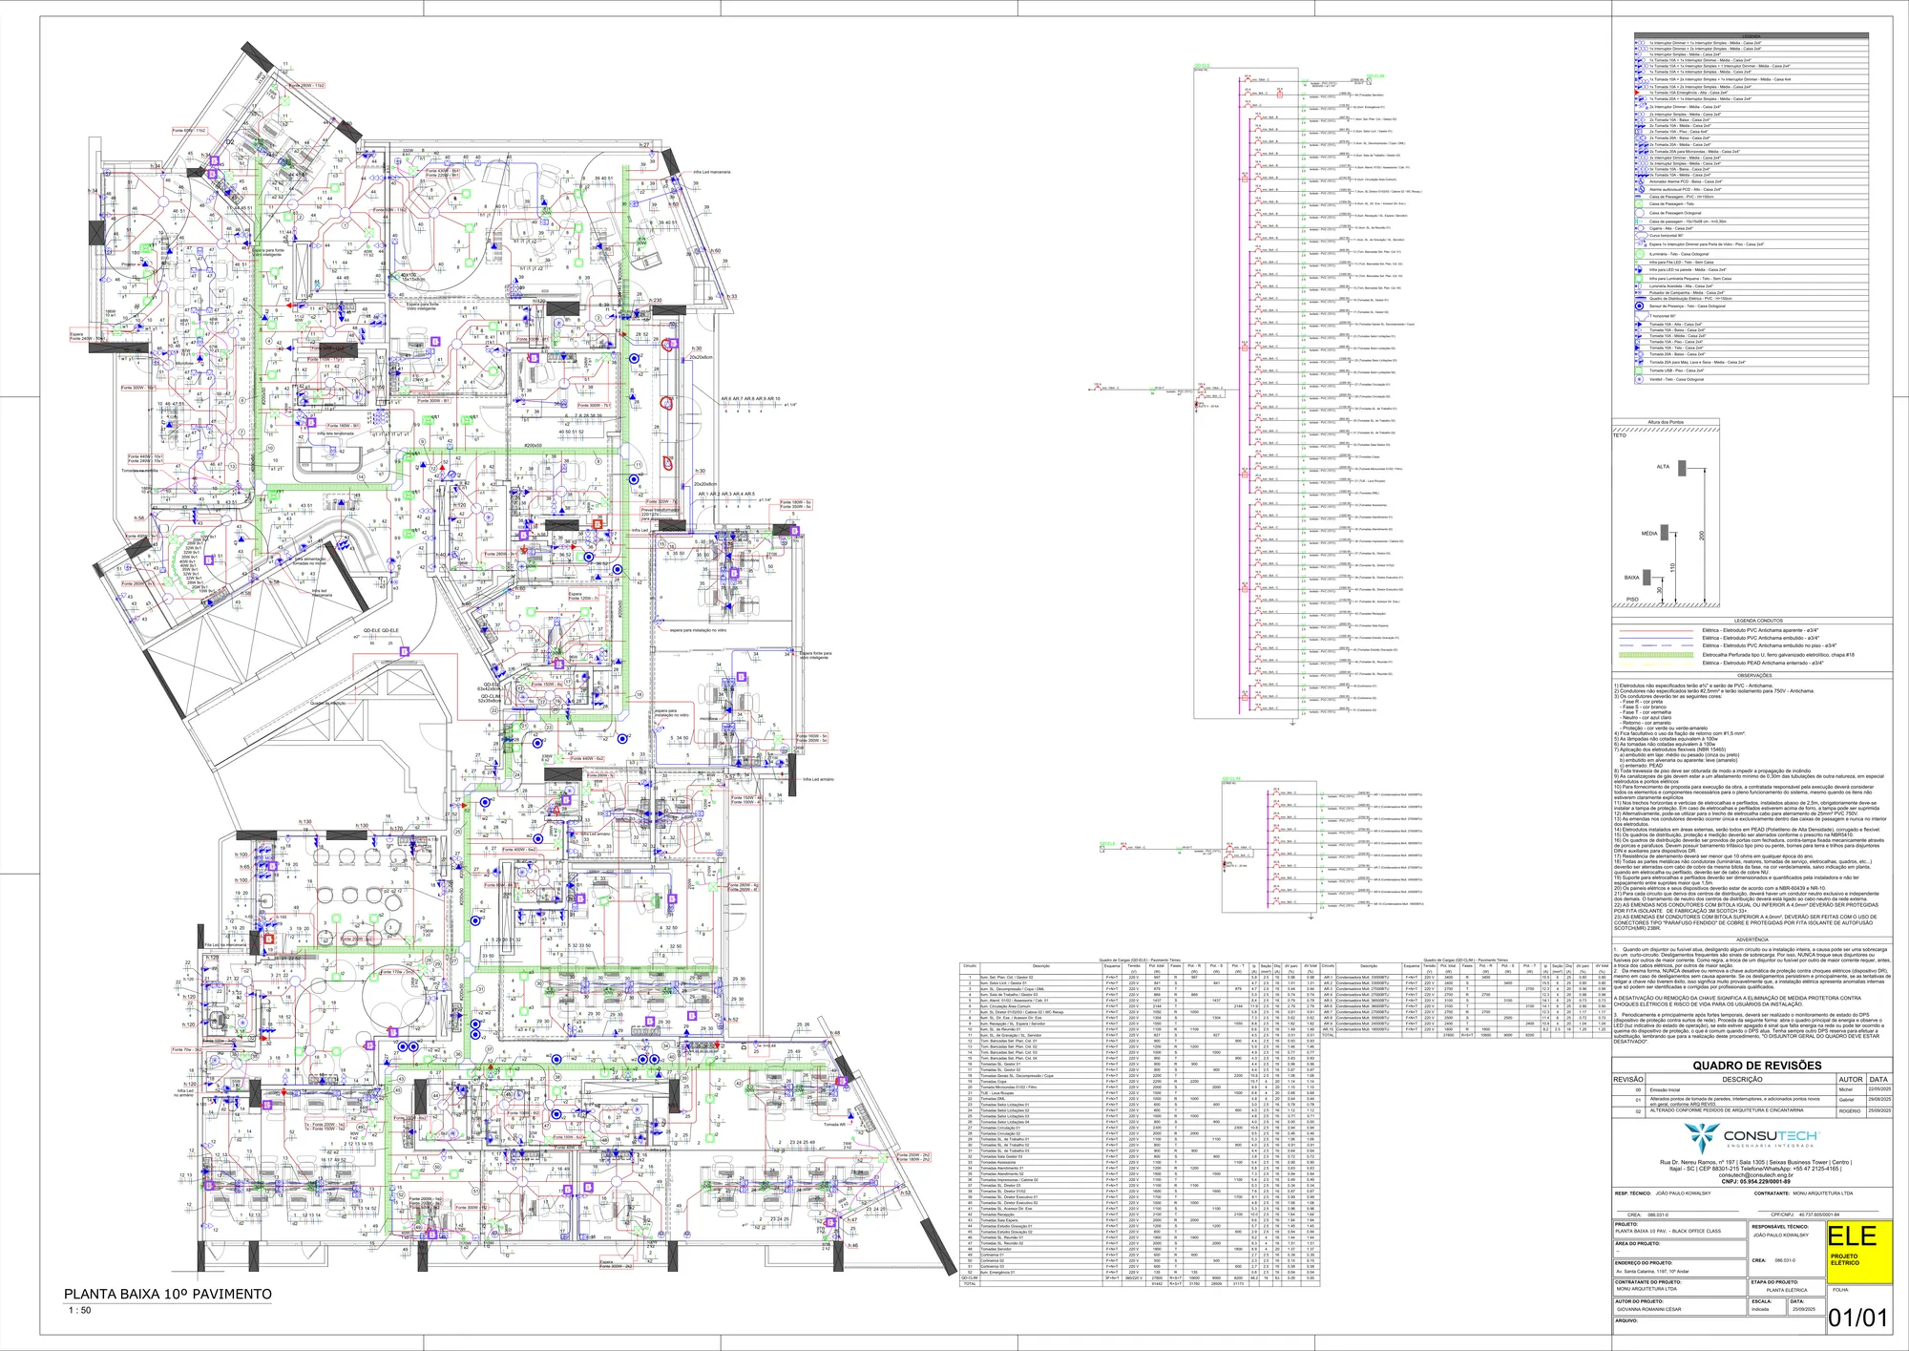Click the Alarme audiovisual PCD legend symbol
This screenshot has width=1909, height=1351.
[1641, 189]
